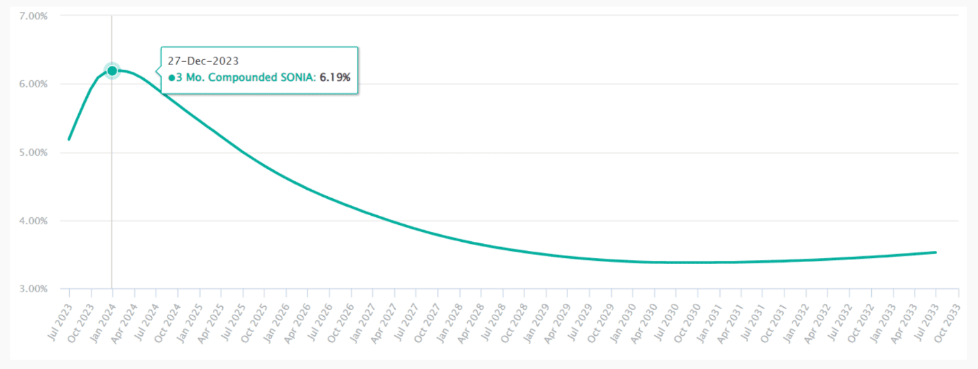978x369 pixels.
Task: Click the 6.00% y-axis label
Action: 34,84
